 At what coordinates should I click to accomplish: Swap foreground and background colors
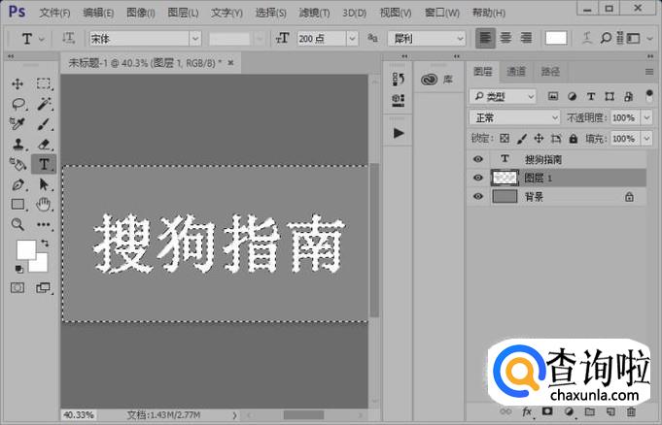[45, 244]
